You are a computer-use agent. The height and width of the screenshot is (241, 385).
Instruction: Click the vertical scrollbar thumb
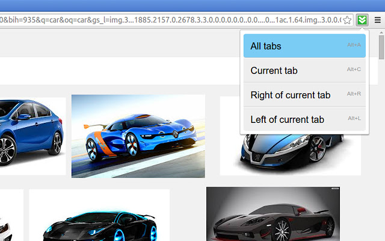coord(381,48)
